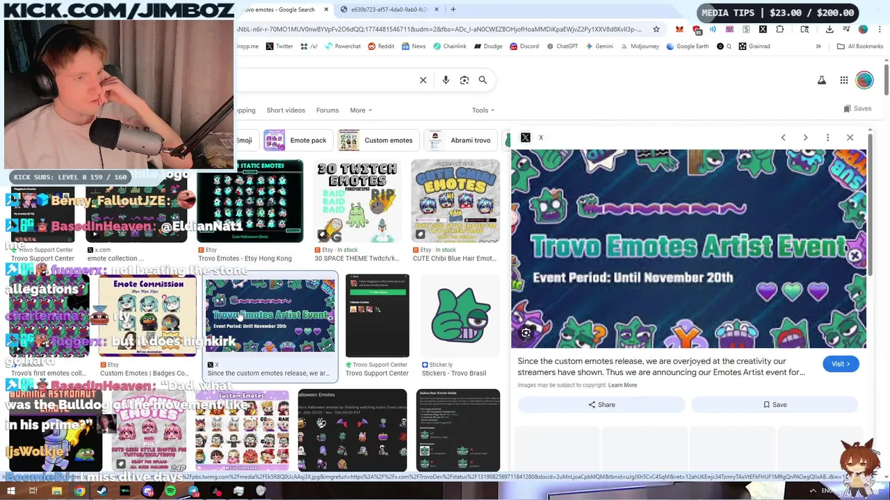Viewport: 890px width, 500px height.
Task: Close the Google Search tab
Action: 326,10
